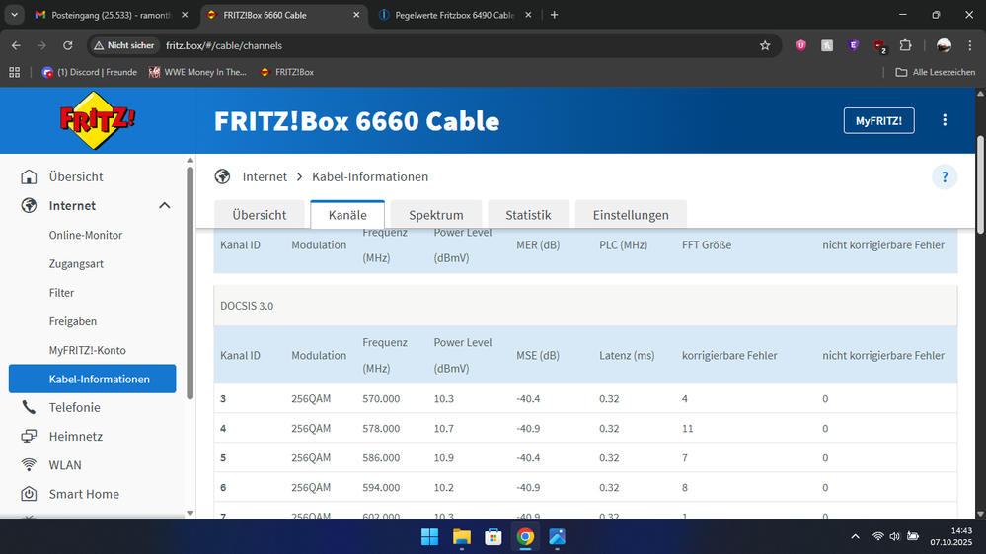Select Kabel-Informationen in sidebar
The height and width of the screenshot is (554, 986).
click(93, 379)
